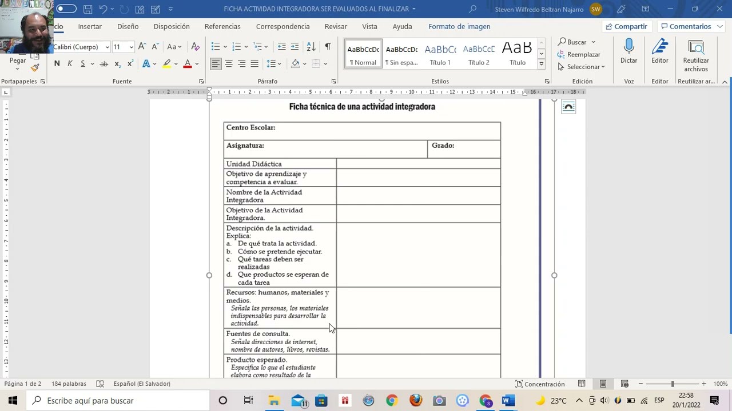Screen dimensions: 732x411
Task: Show paragraph marks with pilcrow icon
Action: [x=328, y=47]
